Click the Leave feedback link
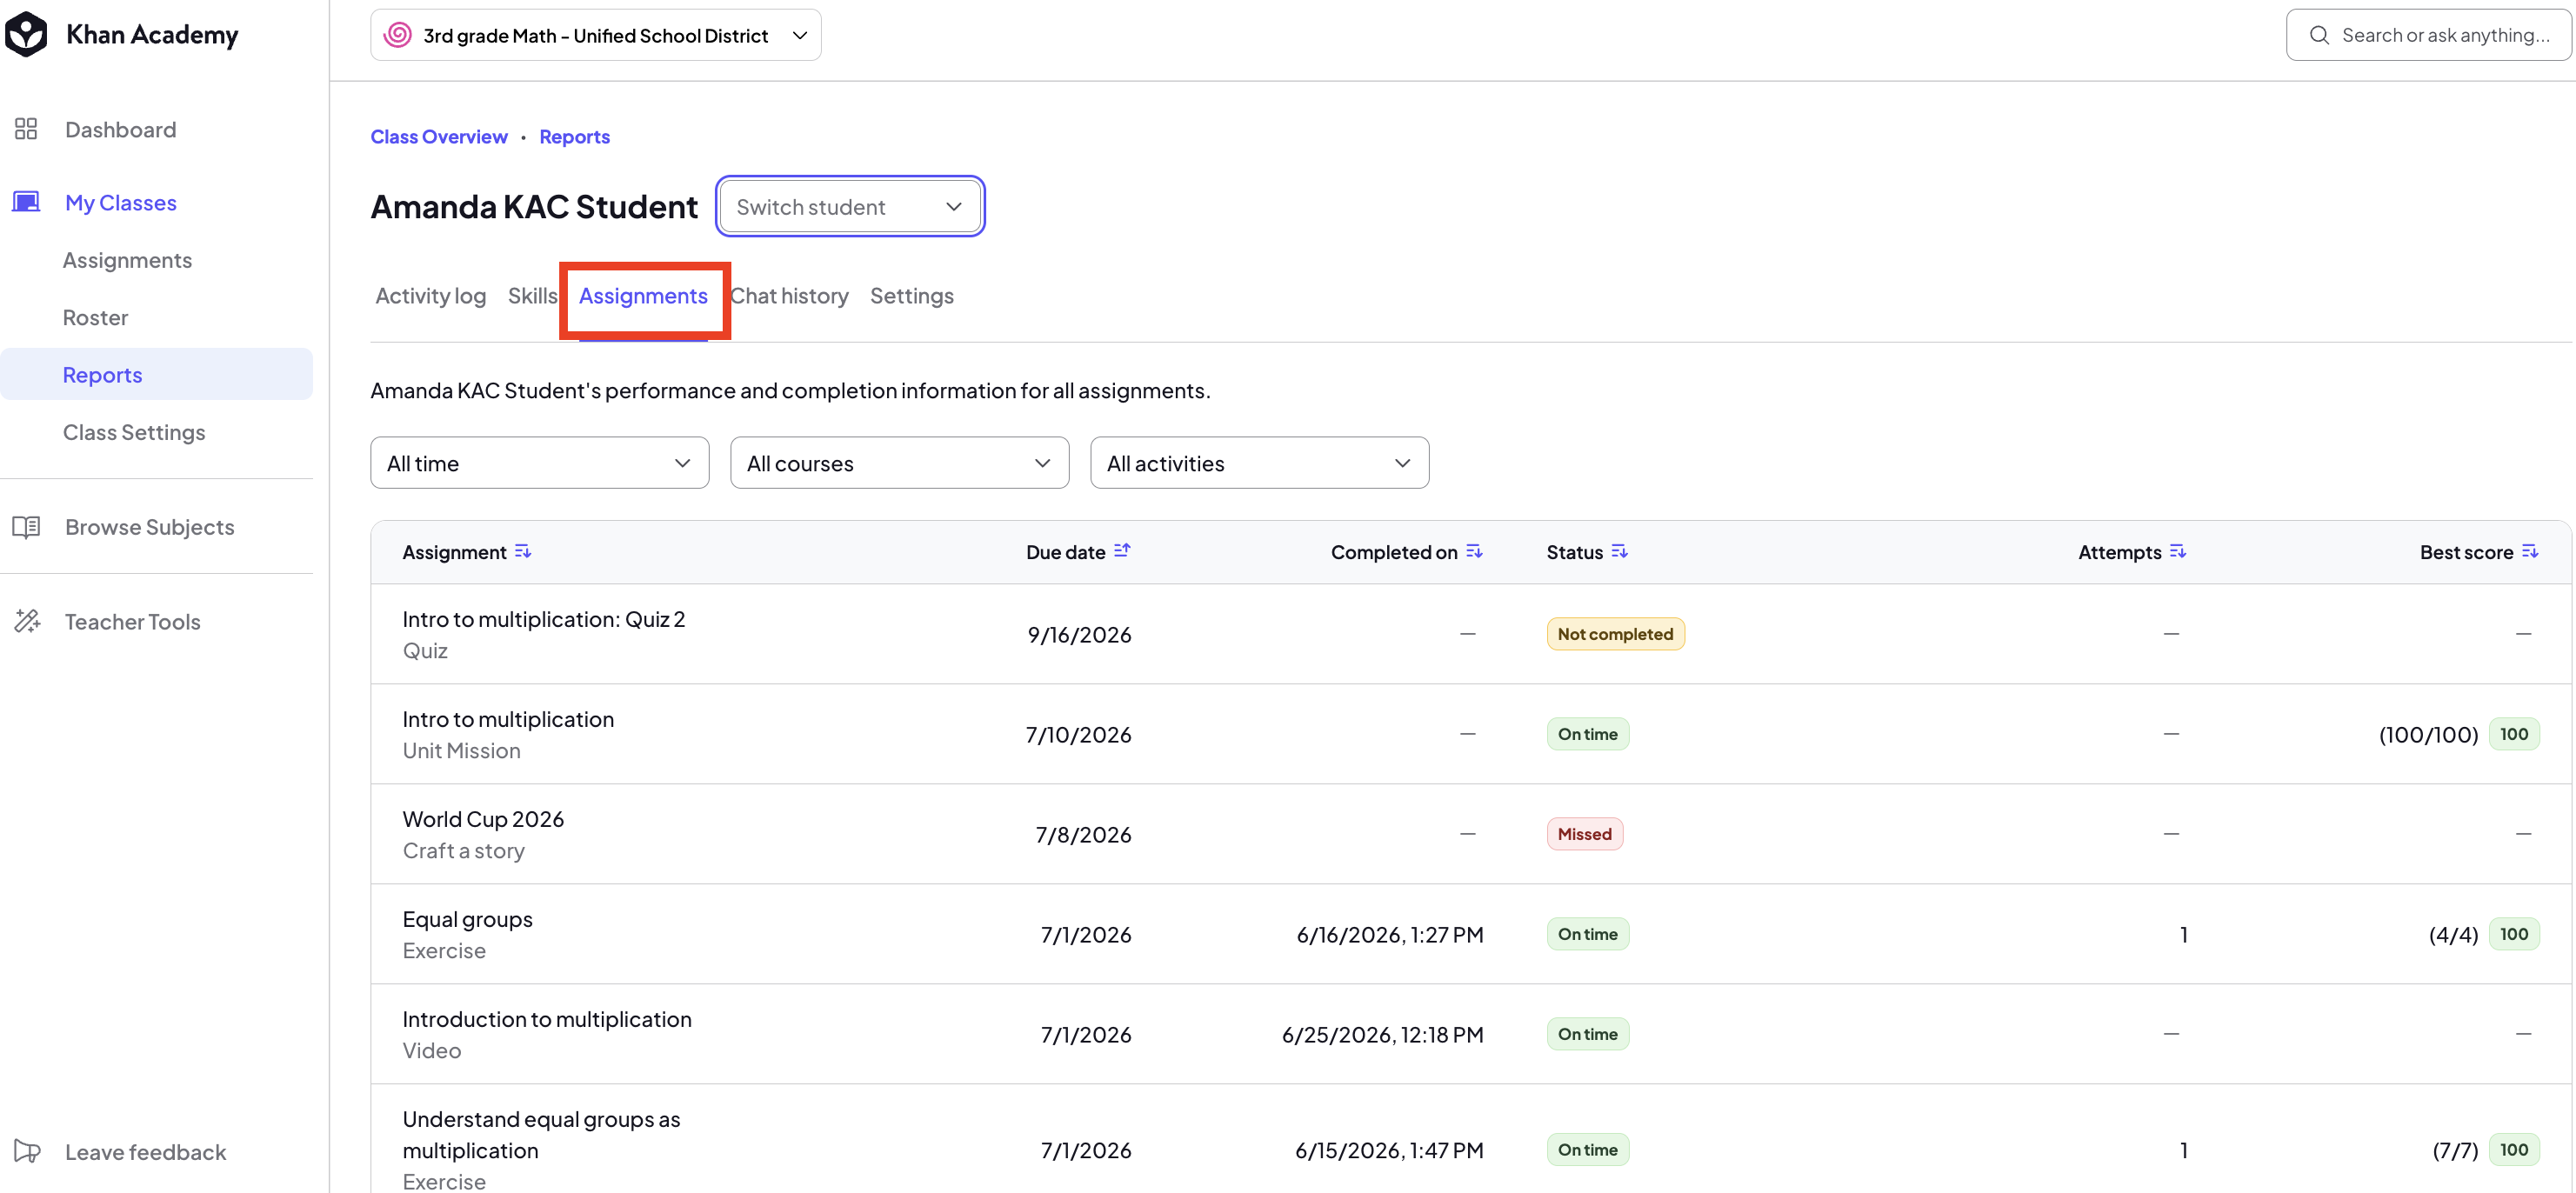The width and height of the screenshot is (2576, 1193). click(x=145, y=1151)
